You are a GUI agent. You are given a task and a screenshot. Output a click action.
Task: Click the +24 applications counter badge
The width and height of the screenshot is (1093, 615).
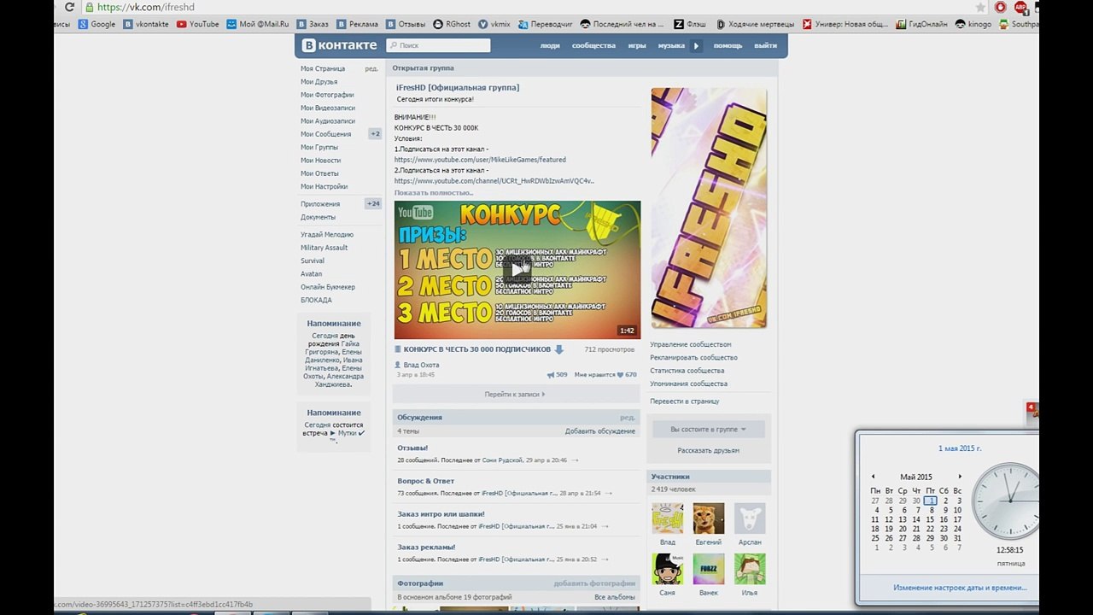(x=373, y=204)
